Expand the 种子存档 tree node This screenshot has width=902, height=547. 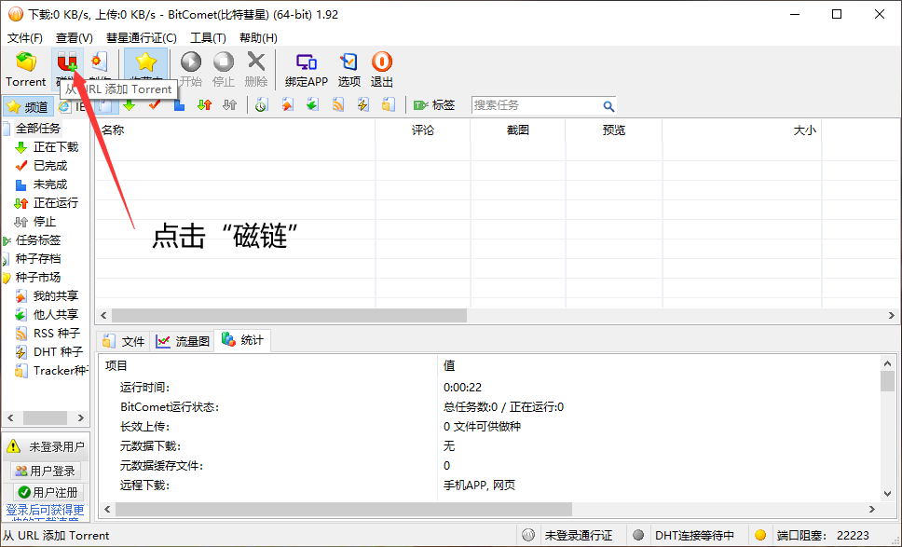(x=7, y=259)
